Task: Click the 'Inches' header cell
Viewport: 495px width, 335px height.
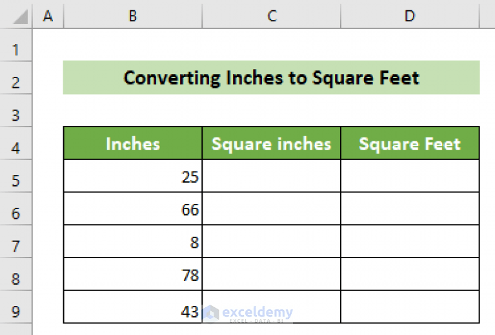Action: pyautogui.click(x=133, y=143)
